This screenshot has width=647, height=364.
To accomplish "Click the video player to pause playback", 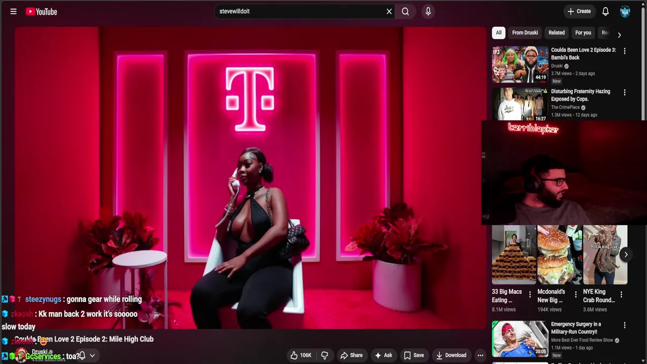I will tap(250, 177).
